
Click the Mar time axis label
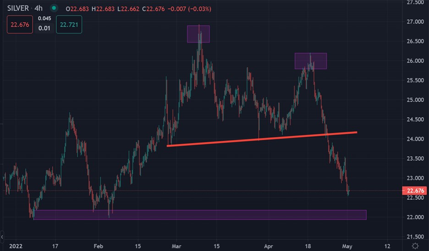[x=176, y=246]
